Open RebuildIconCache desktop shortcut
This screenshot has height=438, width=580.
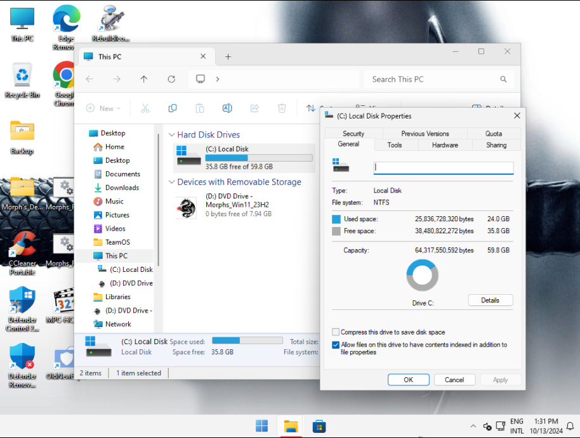pyautogui.click(x=111, y=23)
